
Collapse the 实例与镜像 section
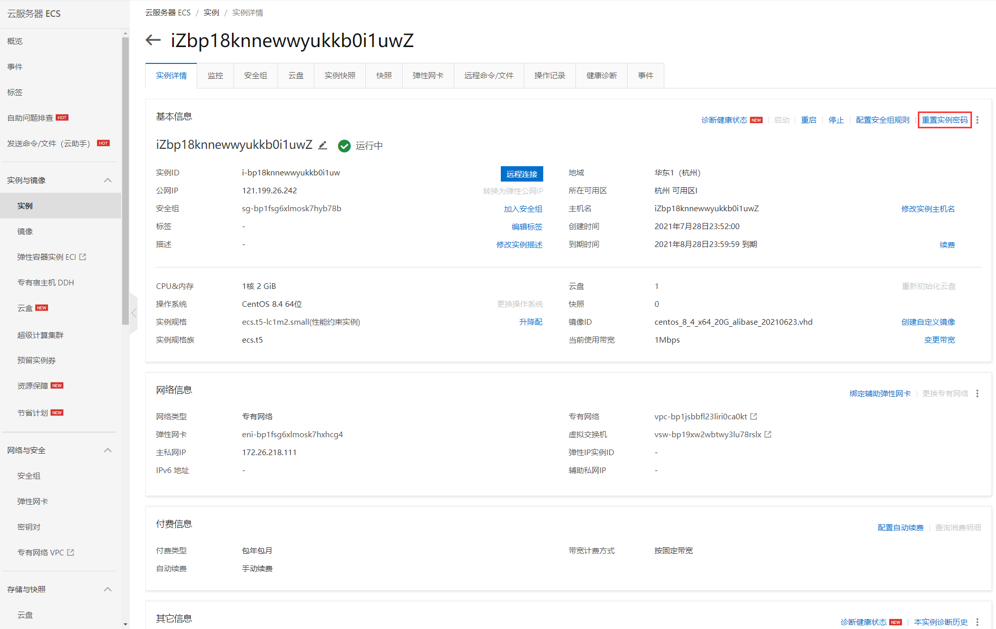108,180
